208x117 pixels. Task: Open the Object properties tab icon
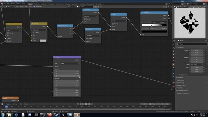(x=174, y=64)
